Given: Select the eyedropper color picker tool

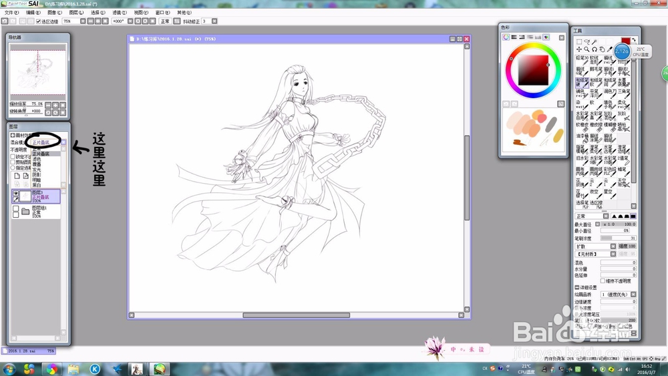Looking at the screenshot, I should tap(609, 49).
